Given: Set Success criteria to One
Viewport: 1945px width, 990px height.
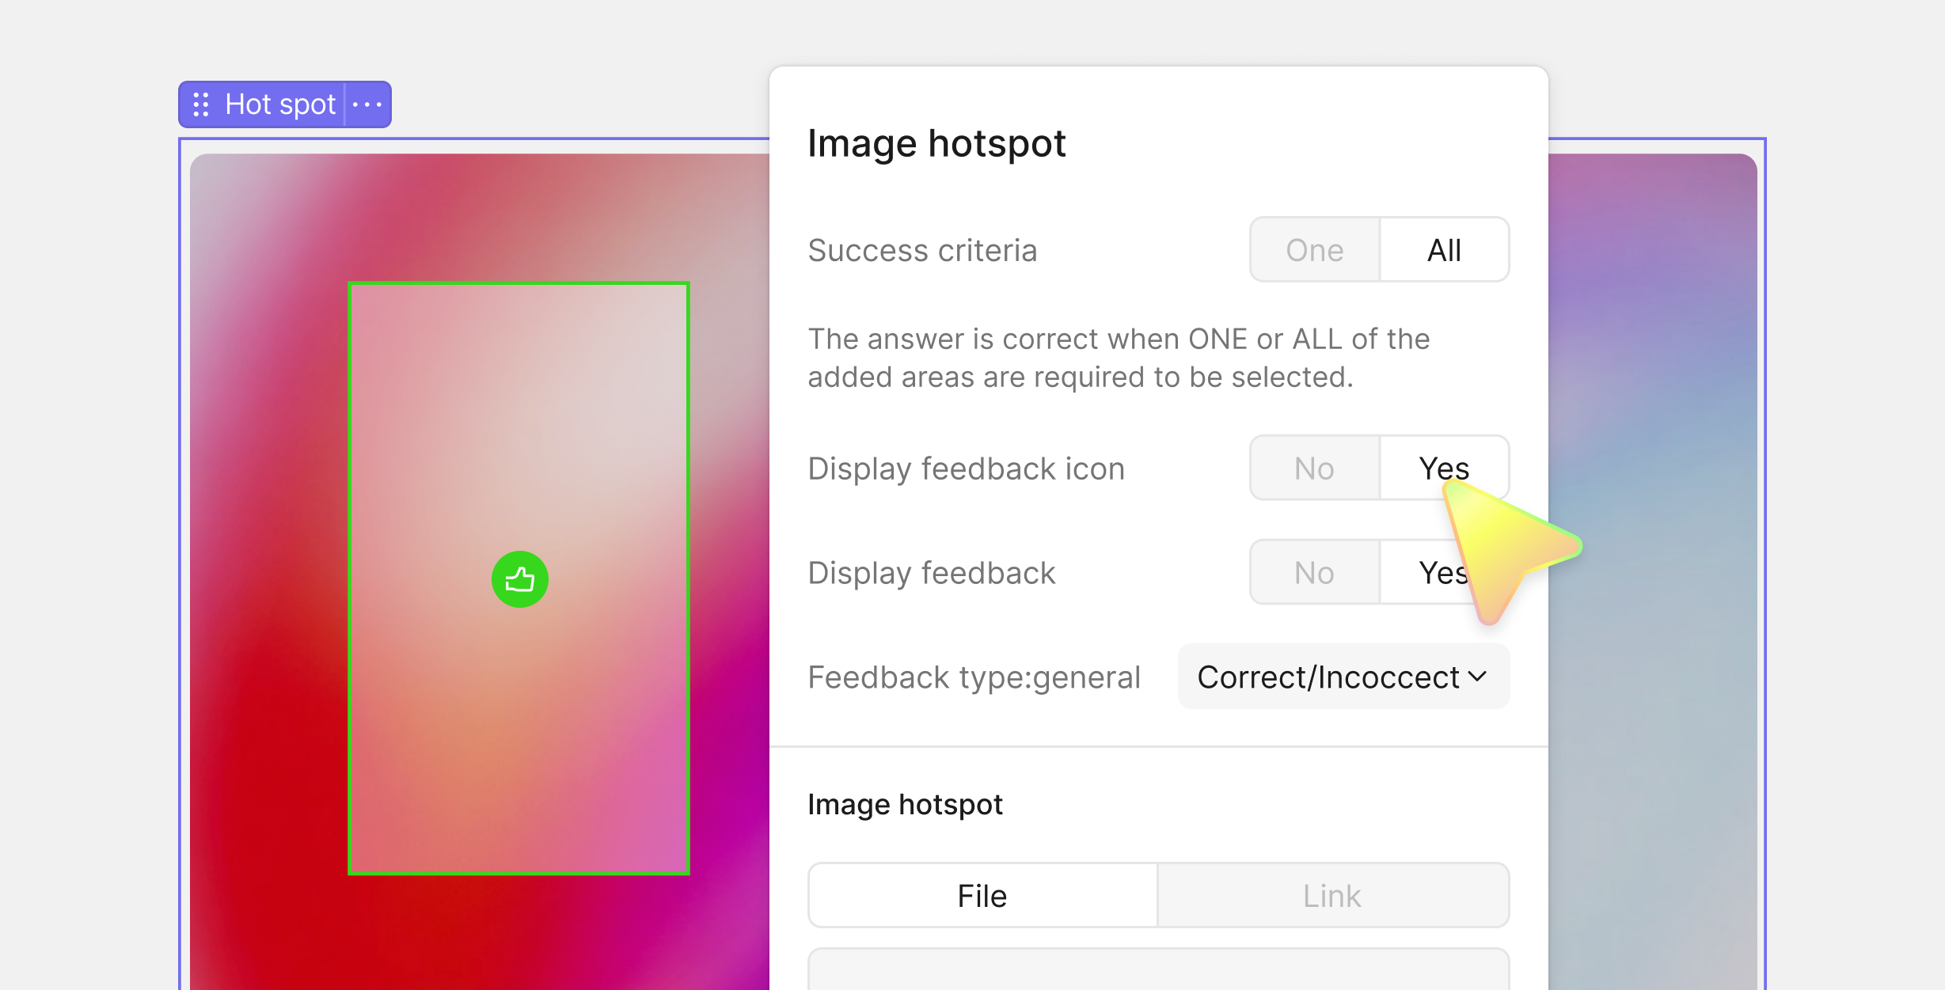Looking at the screenshot, I should pos(1314,250).
